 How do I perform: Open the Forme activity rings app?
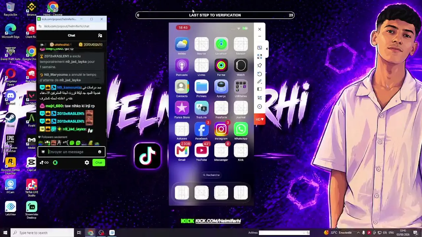click(x=221, y=65)
